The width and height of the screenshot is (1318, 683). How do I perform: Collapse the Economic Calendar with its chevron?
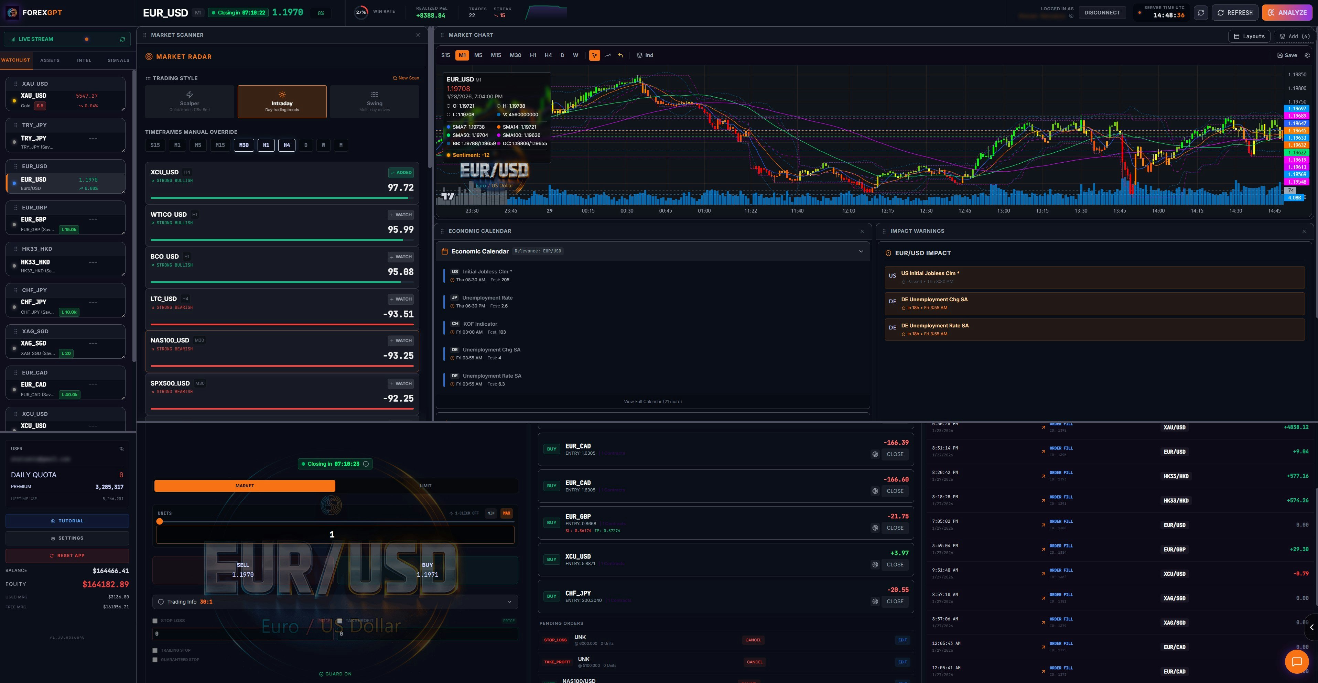tap(861, 251)
